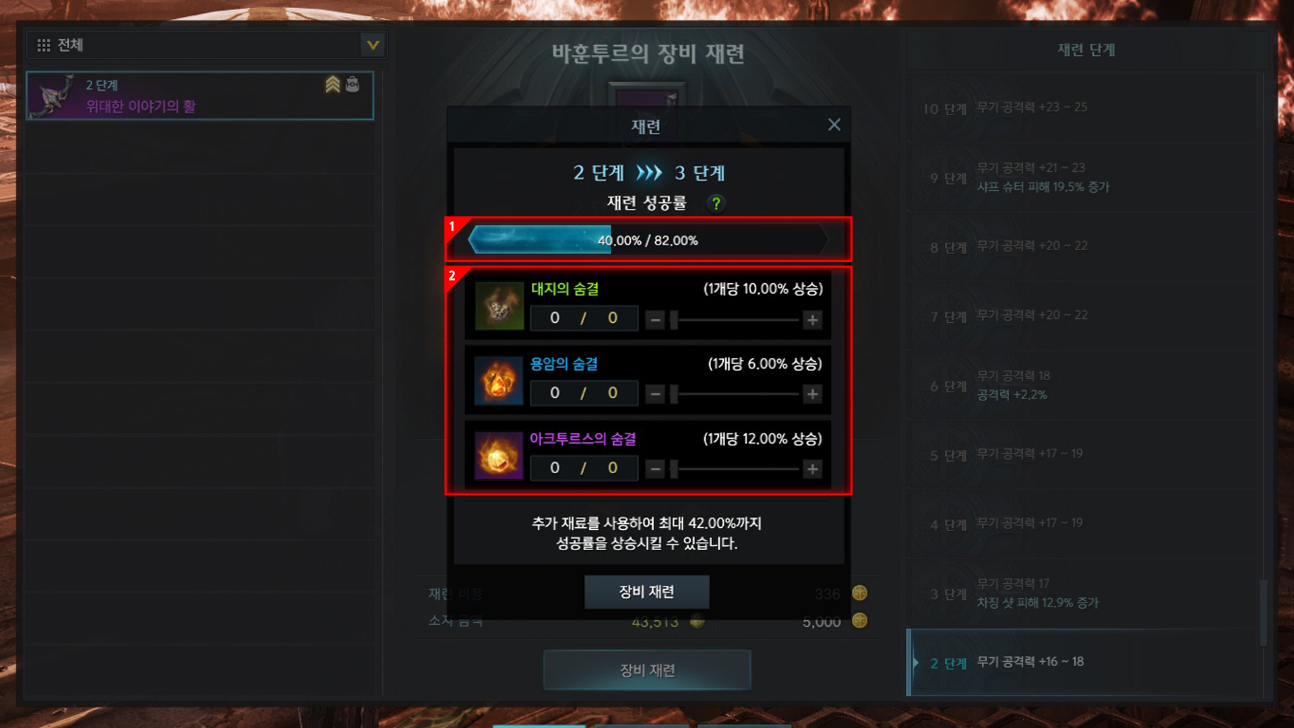
Task: Click the upgrade chevron icon on bow item
Action: (x=332, y=84)
